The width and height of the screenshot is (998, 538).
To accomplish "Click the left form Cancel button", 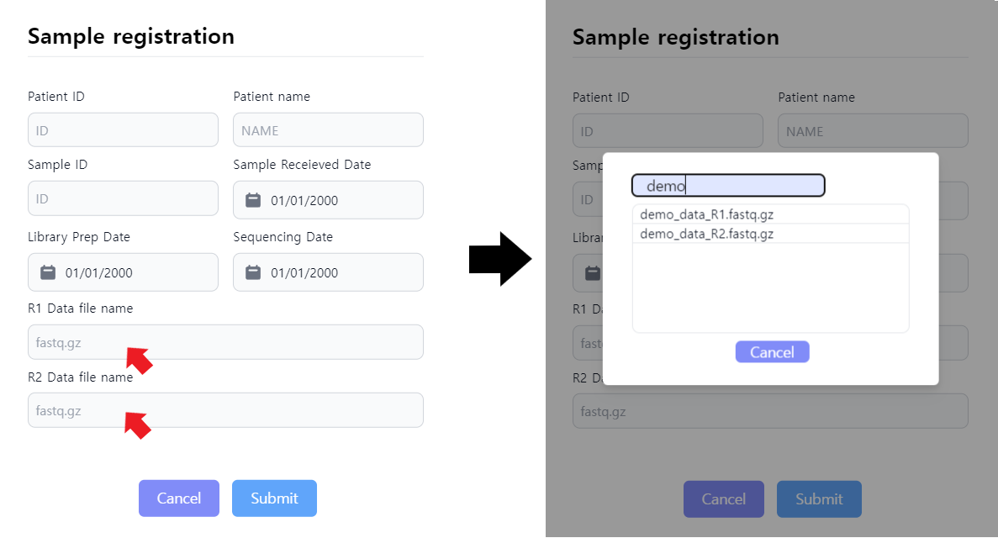I will point(179,498).
